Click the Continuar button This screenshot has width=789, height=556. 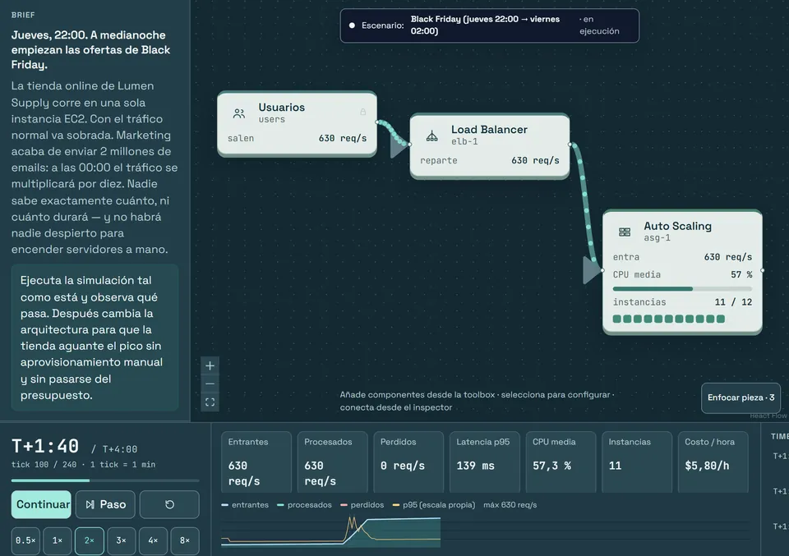pos(41,504)
